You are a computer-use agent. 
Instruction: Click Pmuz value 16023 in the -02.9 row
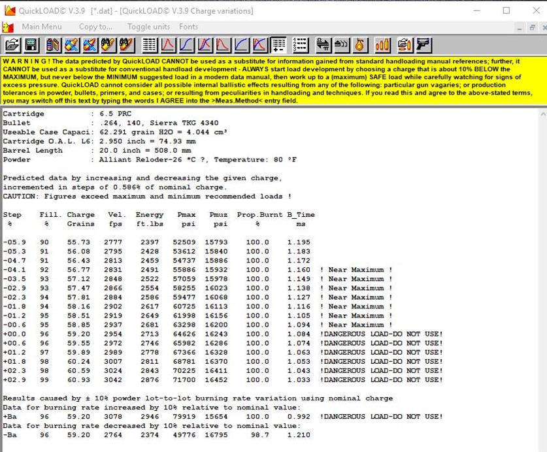(216, 288)
